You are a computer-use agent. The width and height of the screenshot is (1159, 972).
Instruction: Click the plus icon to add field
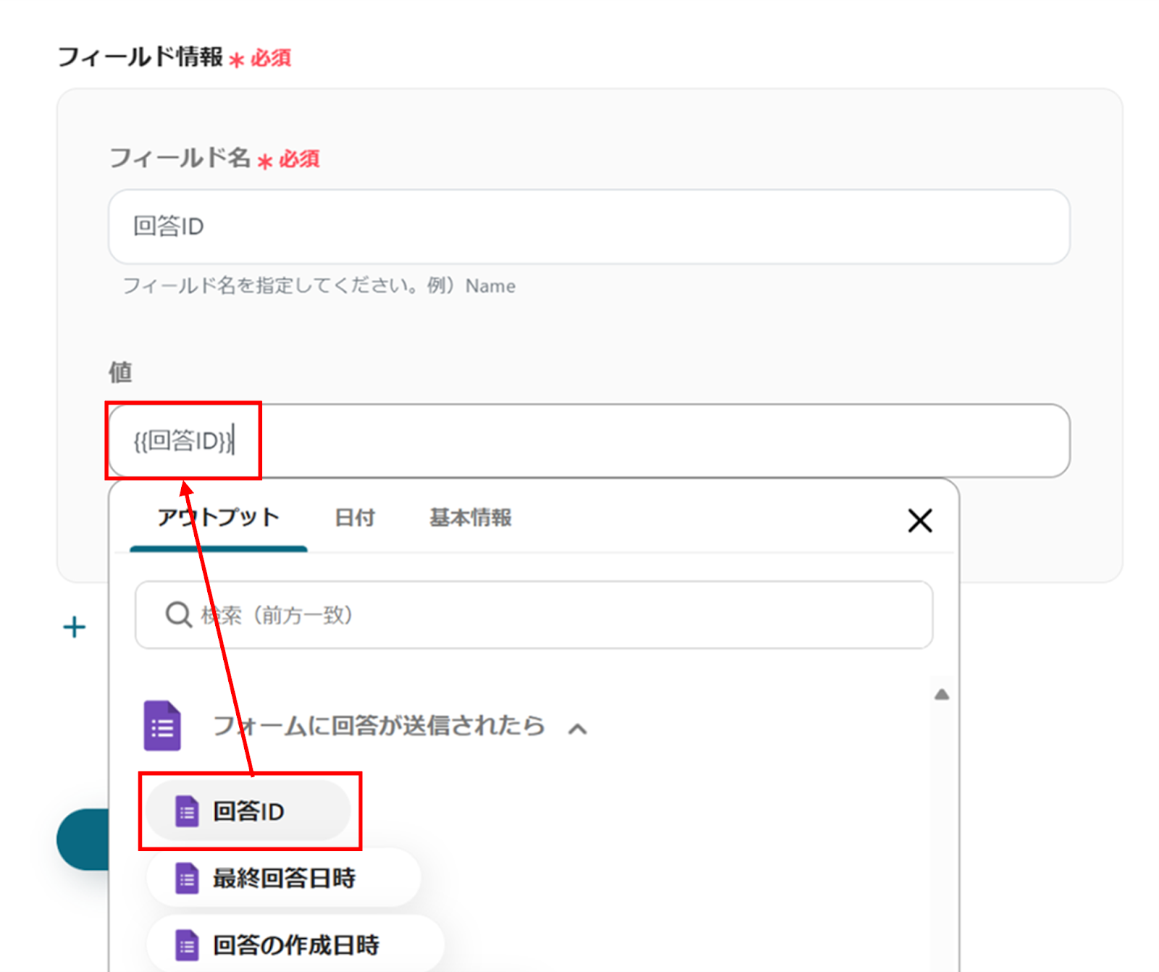click(x=75, y=627)
